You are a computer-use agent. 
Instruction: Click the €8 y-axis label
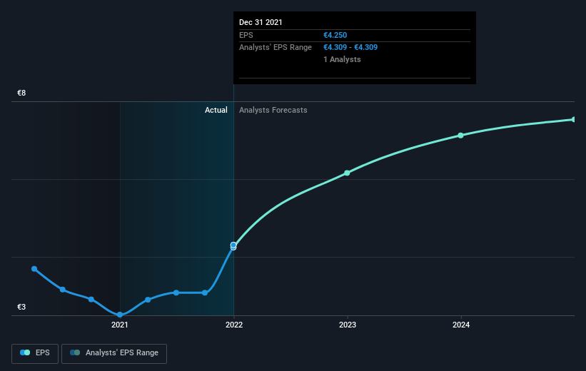[x=21, y=93]
